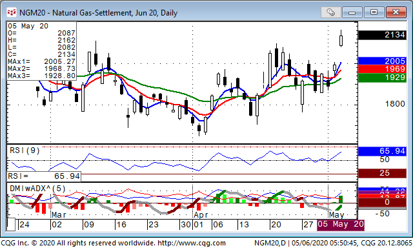Click the latest candlestick for 05 May
This screenshot has width=413, height=248.
(341, 41)
